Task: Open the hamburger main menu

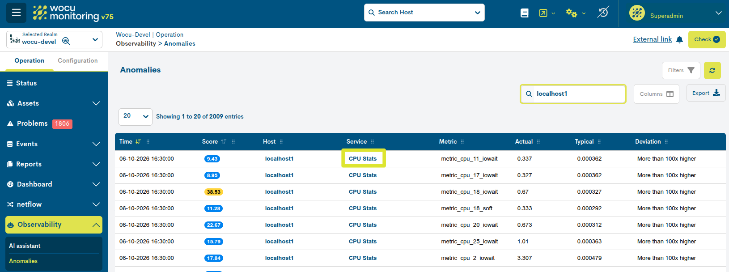Action: (x=16, y=13)
